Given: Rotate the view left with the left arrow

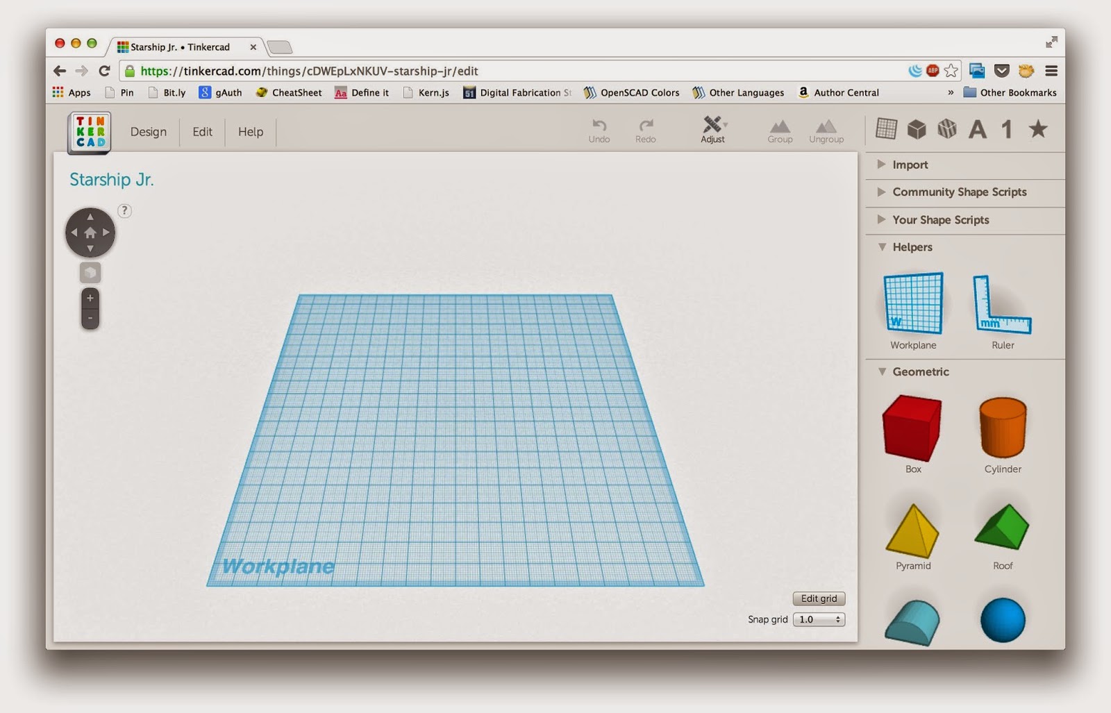Looking at the screenshot, I should pyautogui.click(x=74, y=233).
